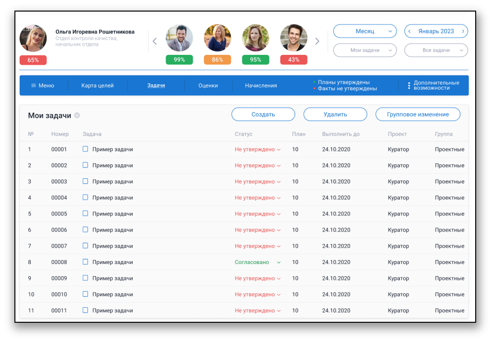Click the Групповое изменение button
The image size is (493, 342).
coord(418,114)
